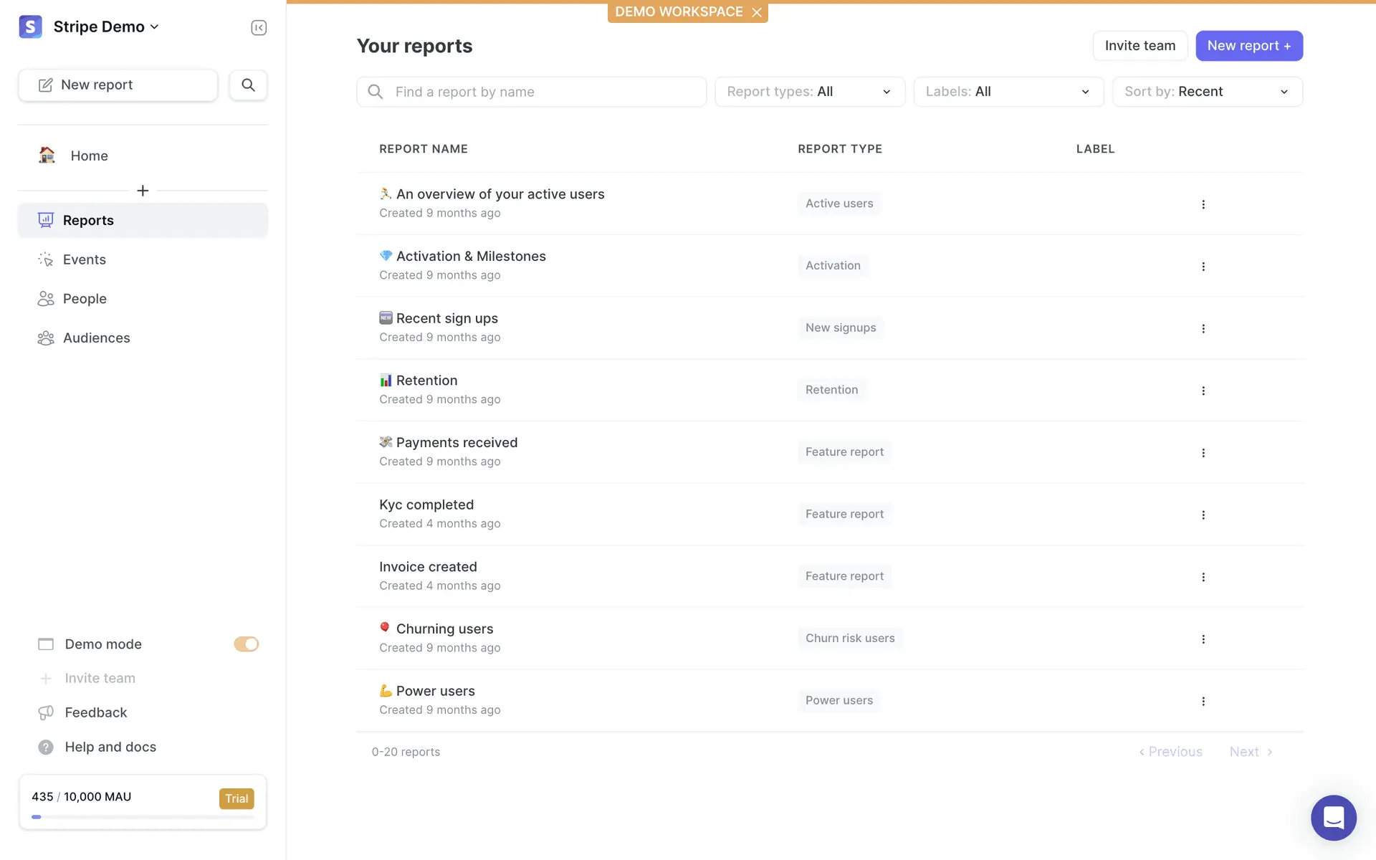Image resolution: width=1376 pixels, height=860 pixels.
Task: Close the Demo Workspace banner
Action: point(757,12)
